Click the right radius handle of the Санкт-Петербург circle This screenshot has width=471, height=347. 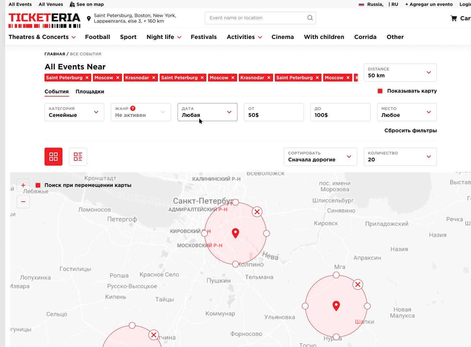click(x=267, y=233)
